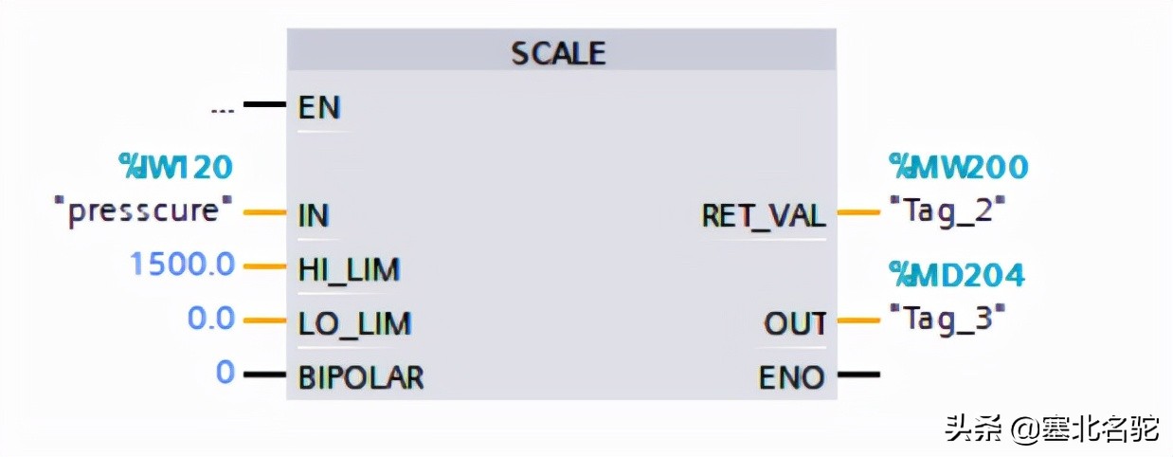The height and width of the screenshot is (457, 1173).
Task: Select the OUT output pin
Action: click(795, 323)
